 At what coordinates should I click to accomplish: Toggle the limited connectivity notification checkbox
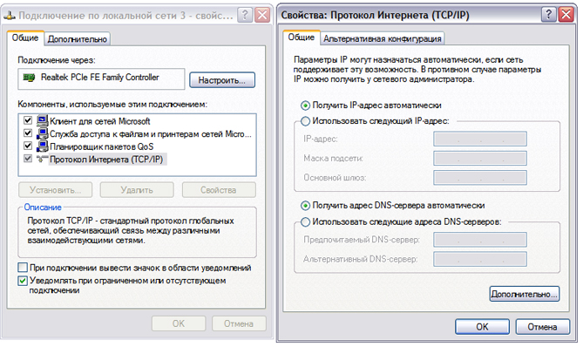click(23, 281)
